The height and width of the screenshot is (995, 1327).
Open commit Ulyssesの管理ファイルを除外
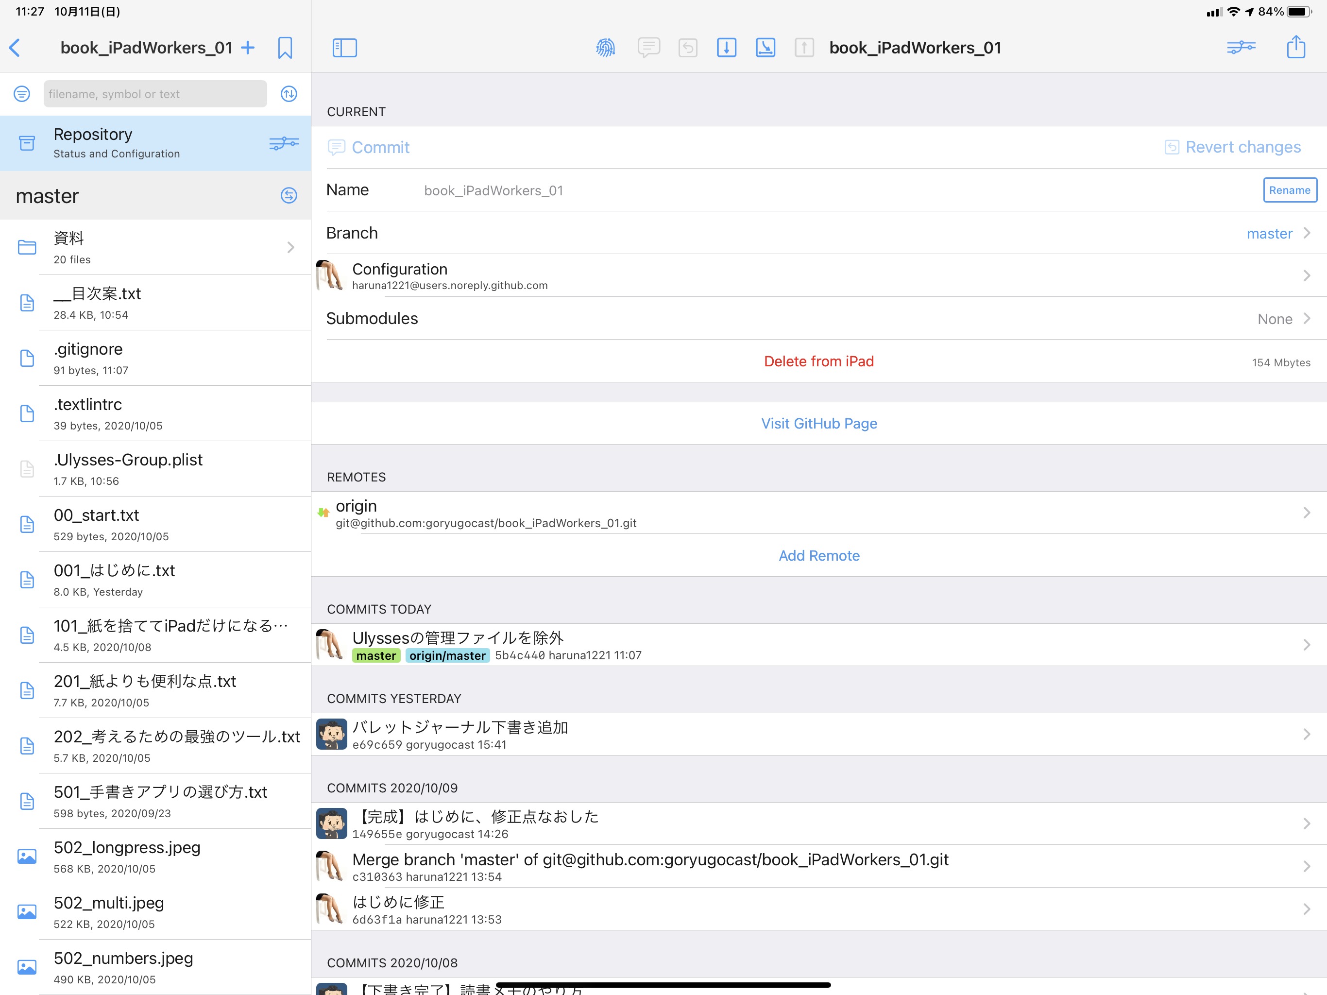point(819,645)
